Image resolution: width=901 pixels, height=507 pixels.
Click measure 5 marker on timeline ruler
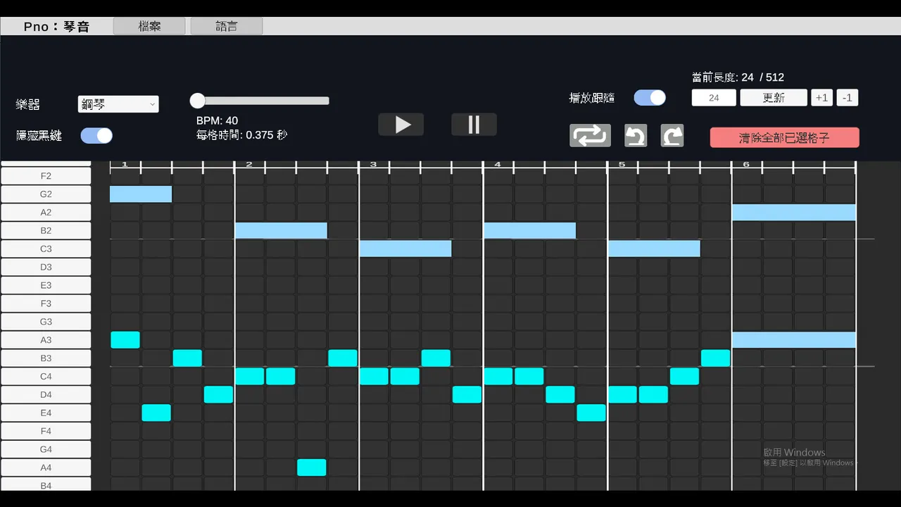pos(622,165)
